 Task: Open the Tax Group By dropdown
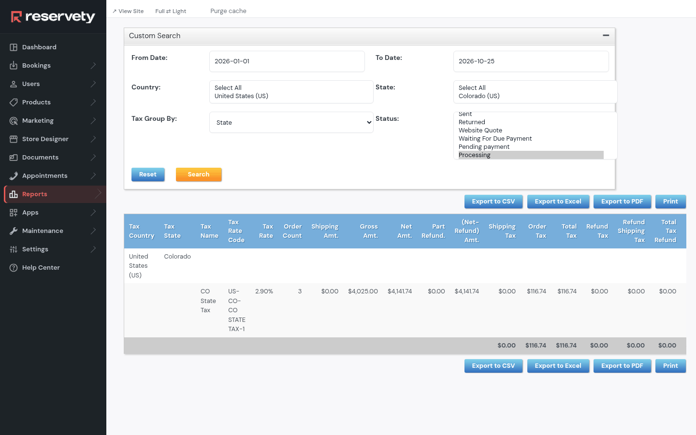click(291, 122)
